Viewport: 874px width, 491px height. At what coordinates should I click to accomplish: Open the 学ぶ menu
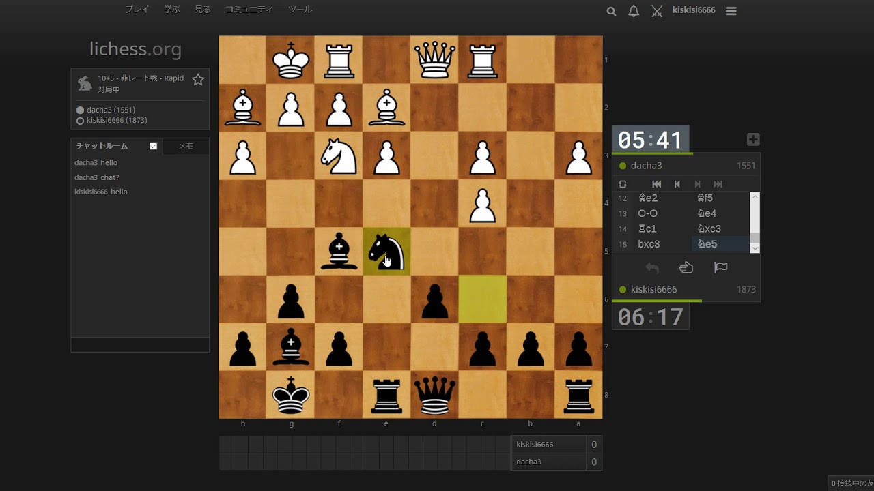(x=172, y=10)
